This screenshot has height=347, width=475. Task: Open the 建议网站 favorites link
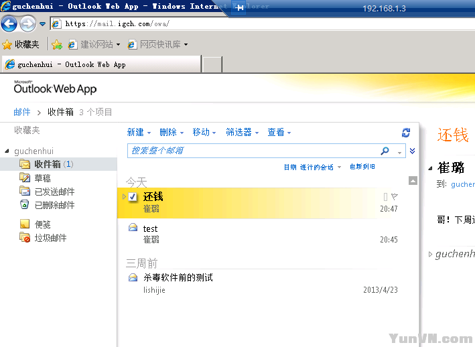[94, 44]
